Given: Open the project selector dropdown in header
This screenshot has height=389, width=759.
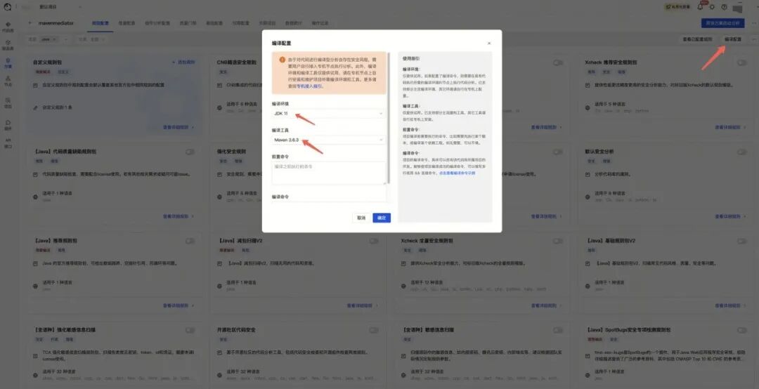Looking at the screenshot, I should click(60, 7).
